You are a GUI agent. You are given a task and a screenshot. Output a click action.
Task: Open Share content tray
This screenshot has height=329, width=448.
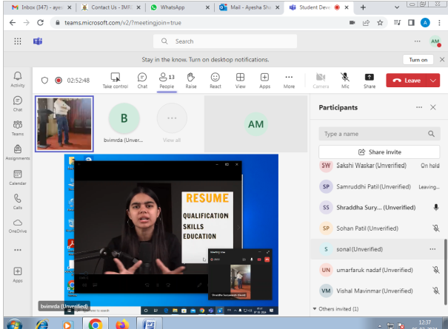point(370,80)
